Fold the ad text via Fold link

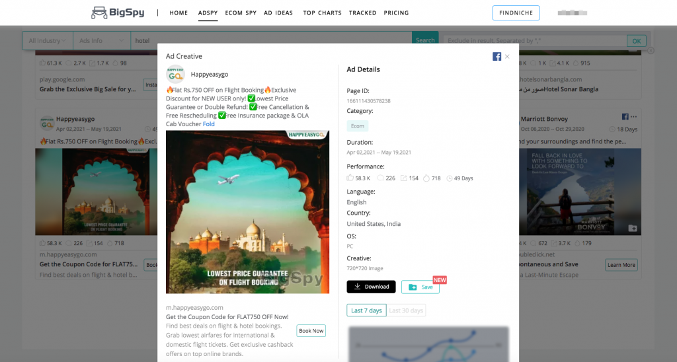point(208,124)
